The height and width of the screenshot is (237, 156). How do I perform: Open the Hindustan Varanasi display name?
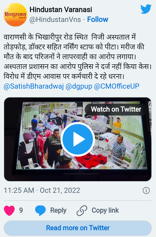(x=61, y=10)
